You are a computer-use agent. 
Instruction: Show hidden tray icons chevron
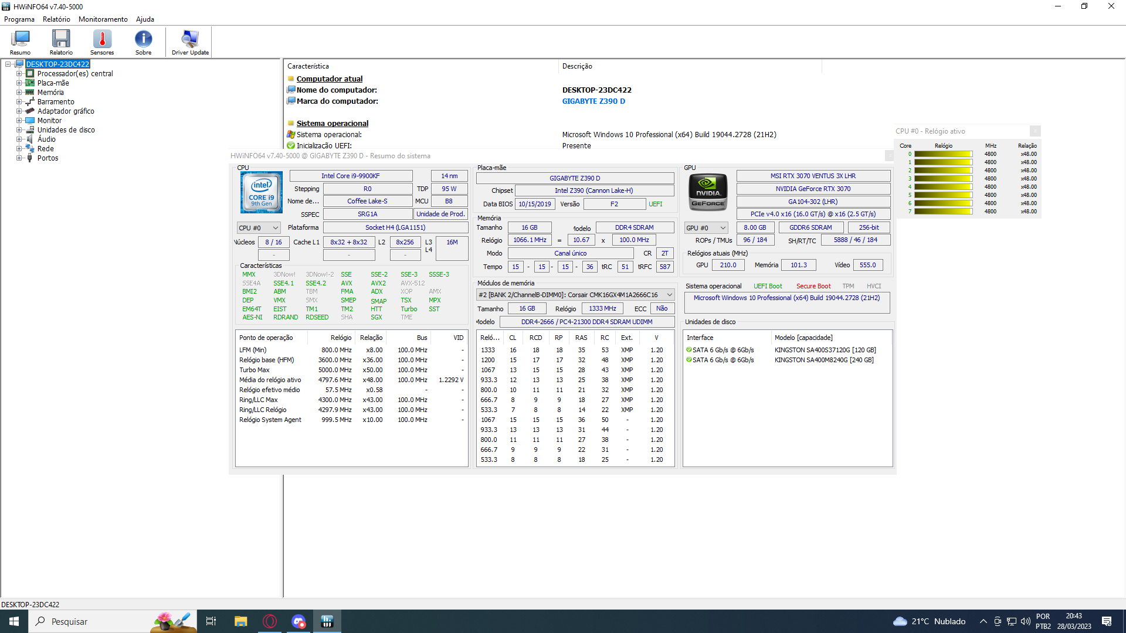(983, 621)
